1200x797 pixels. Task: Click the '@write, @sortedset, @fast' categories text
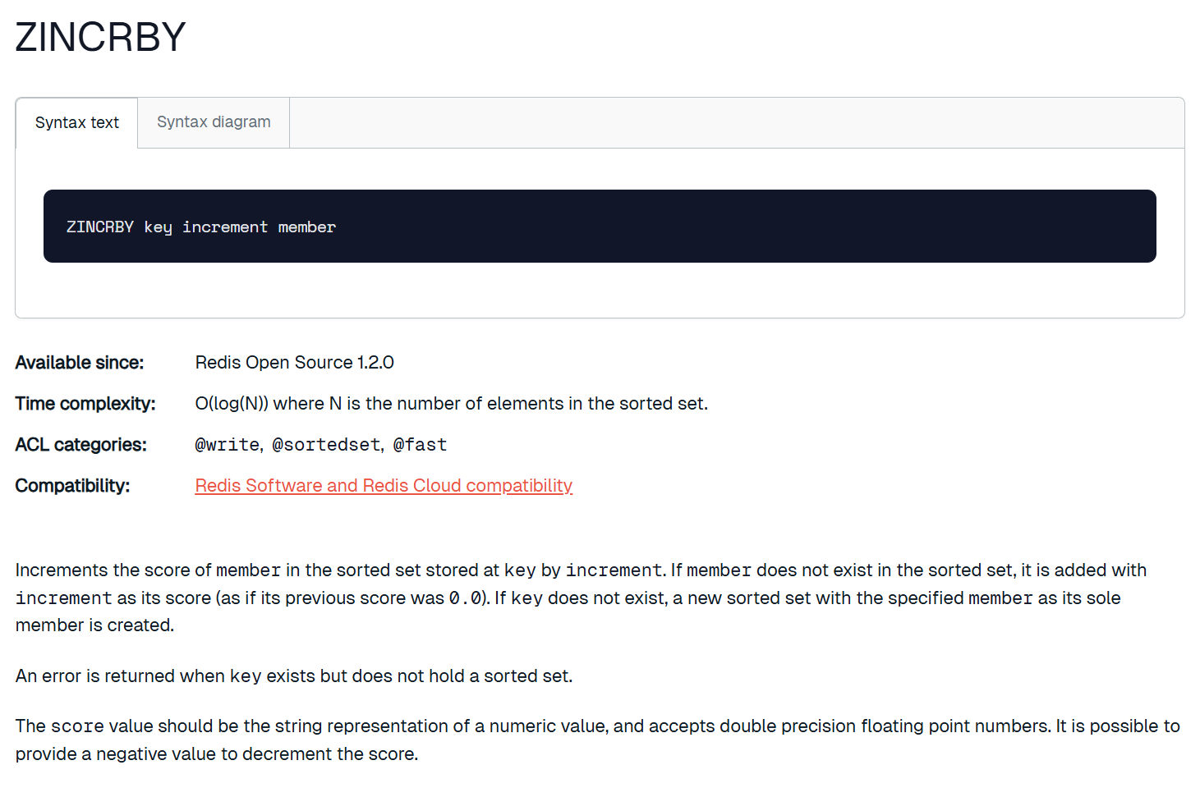point(321,445)
